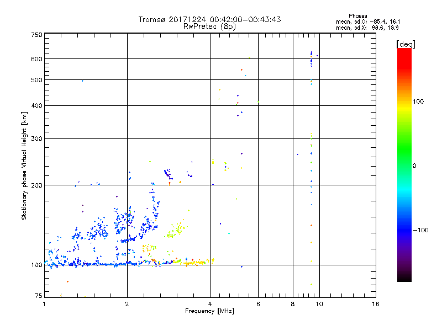This screenshot has height=331, width=442.
Task: Click the 200 tick label on height axis
Action: [36, 185]
